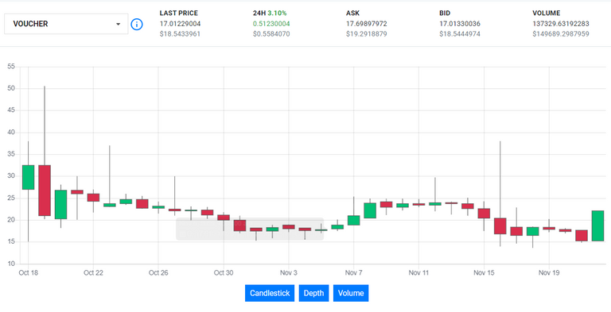
Task: Click the Oct 22 axis label
Action: 94,273
